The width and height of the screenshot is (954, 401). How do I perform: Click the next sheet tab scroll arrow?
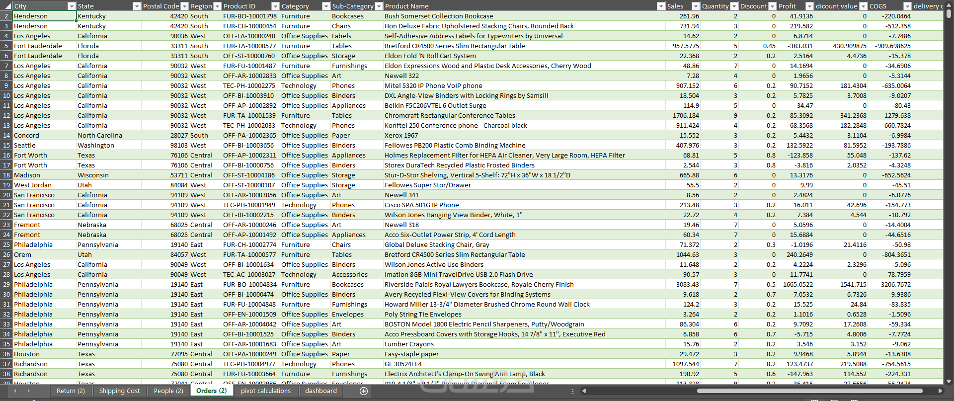click(x=28, y=391)
